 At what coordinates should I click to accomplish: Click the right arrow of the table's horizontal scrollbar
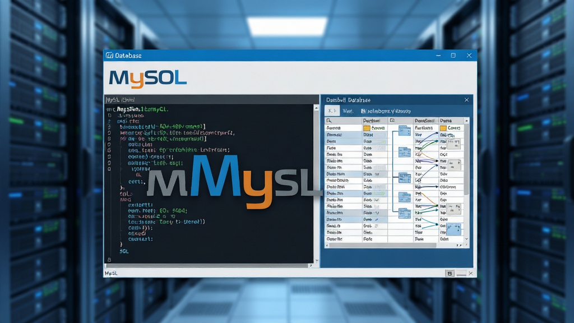[461, 246]
